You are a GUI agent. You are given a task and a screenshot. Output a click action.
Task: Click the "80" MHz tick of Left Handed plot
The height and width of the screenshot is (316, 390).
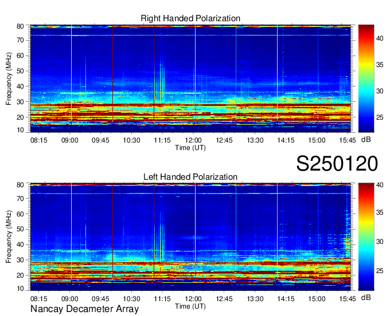tap(20, 185)
